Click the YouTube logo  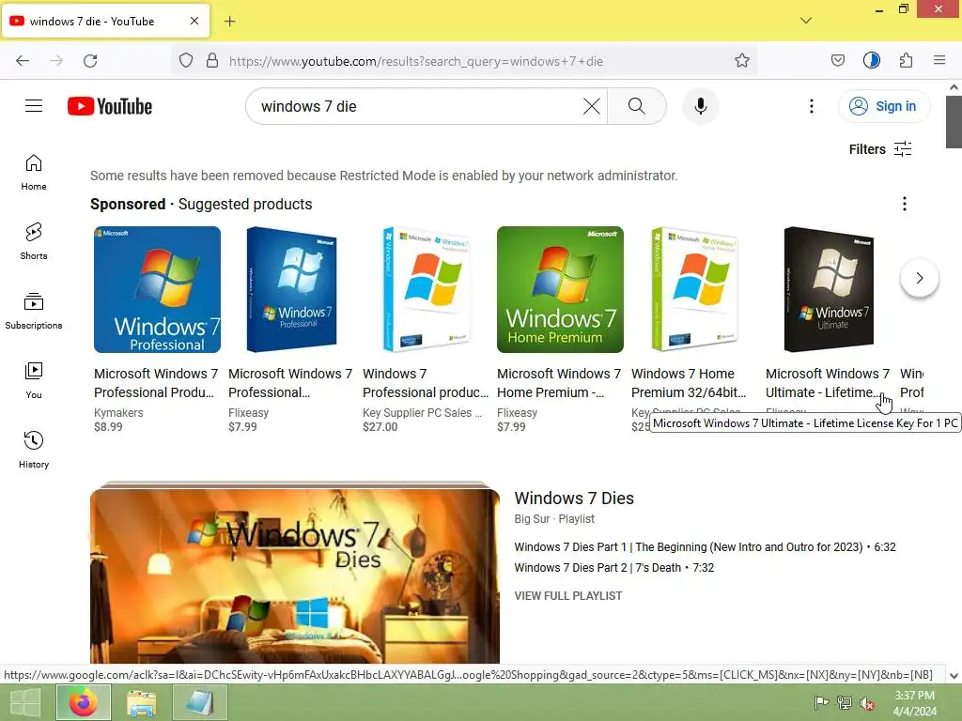click(110, 106)
